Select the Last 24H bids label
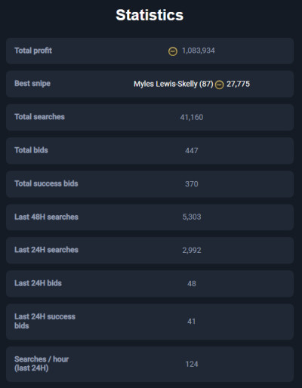This screenshot has height=388, width=302. 38,283
